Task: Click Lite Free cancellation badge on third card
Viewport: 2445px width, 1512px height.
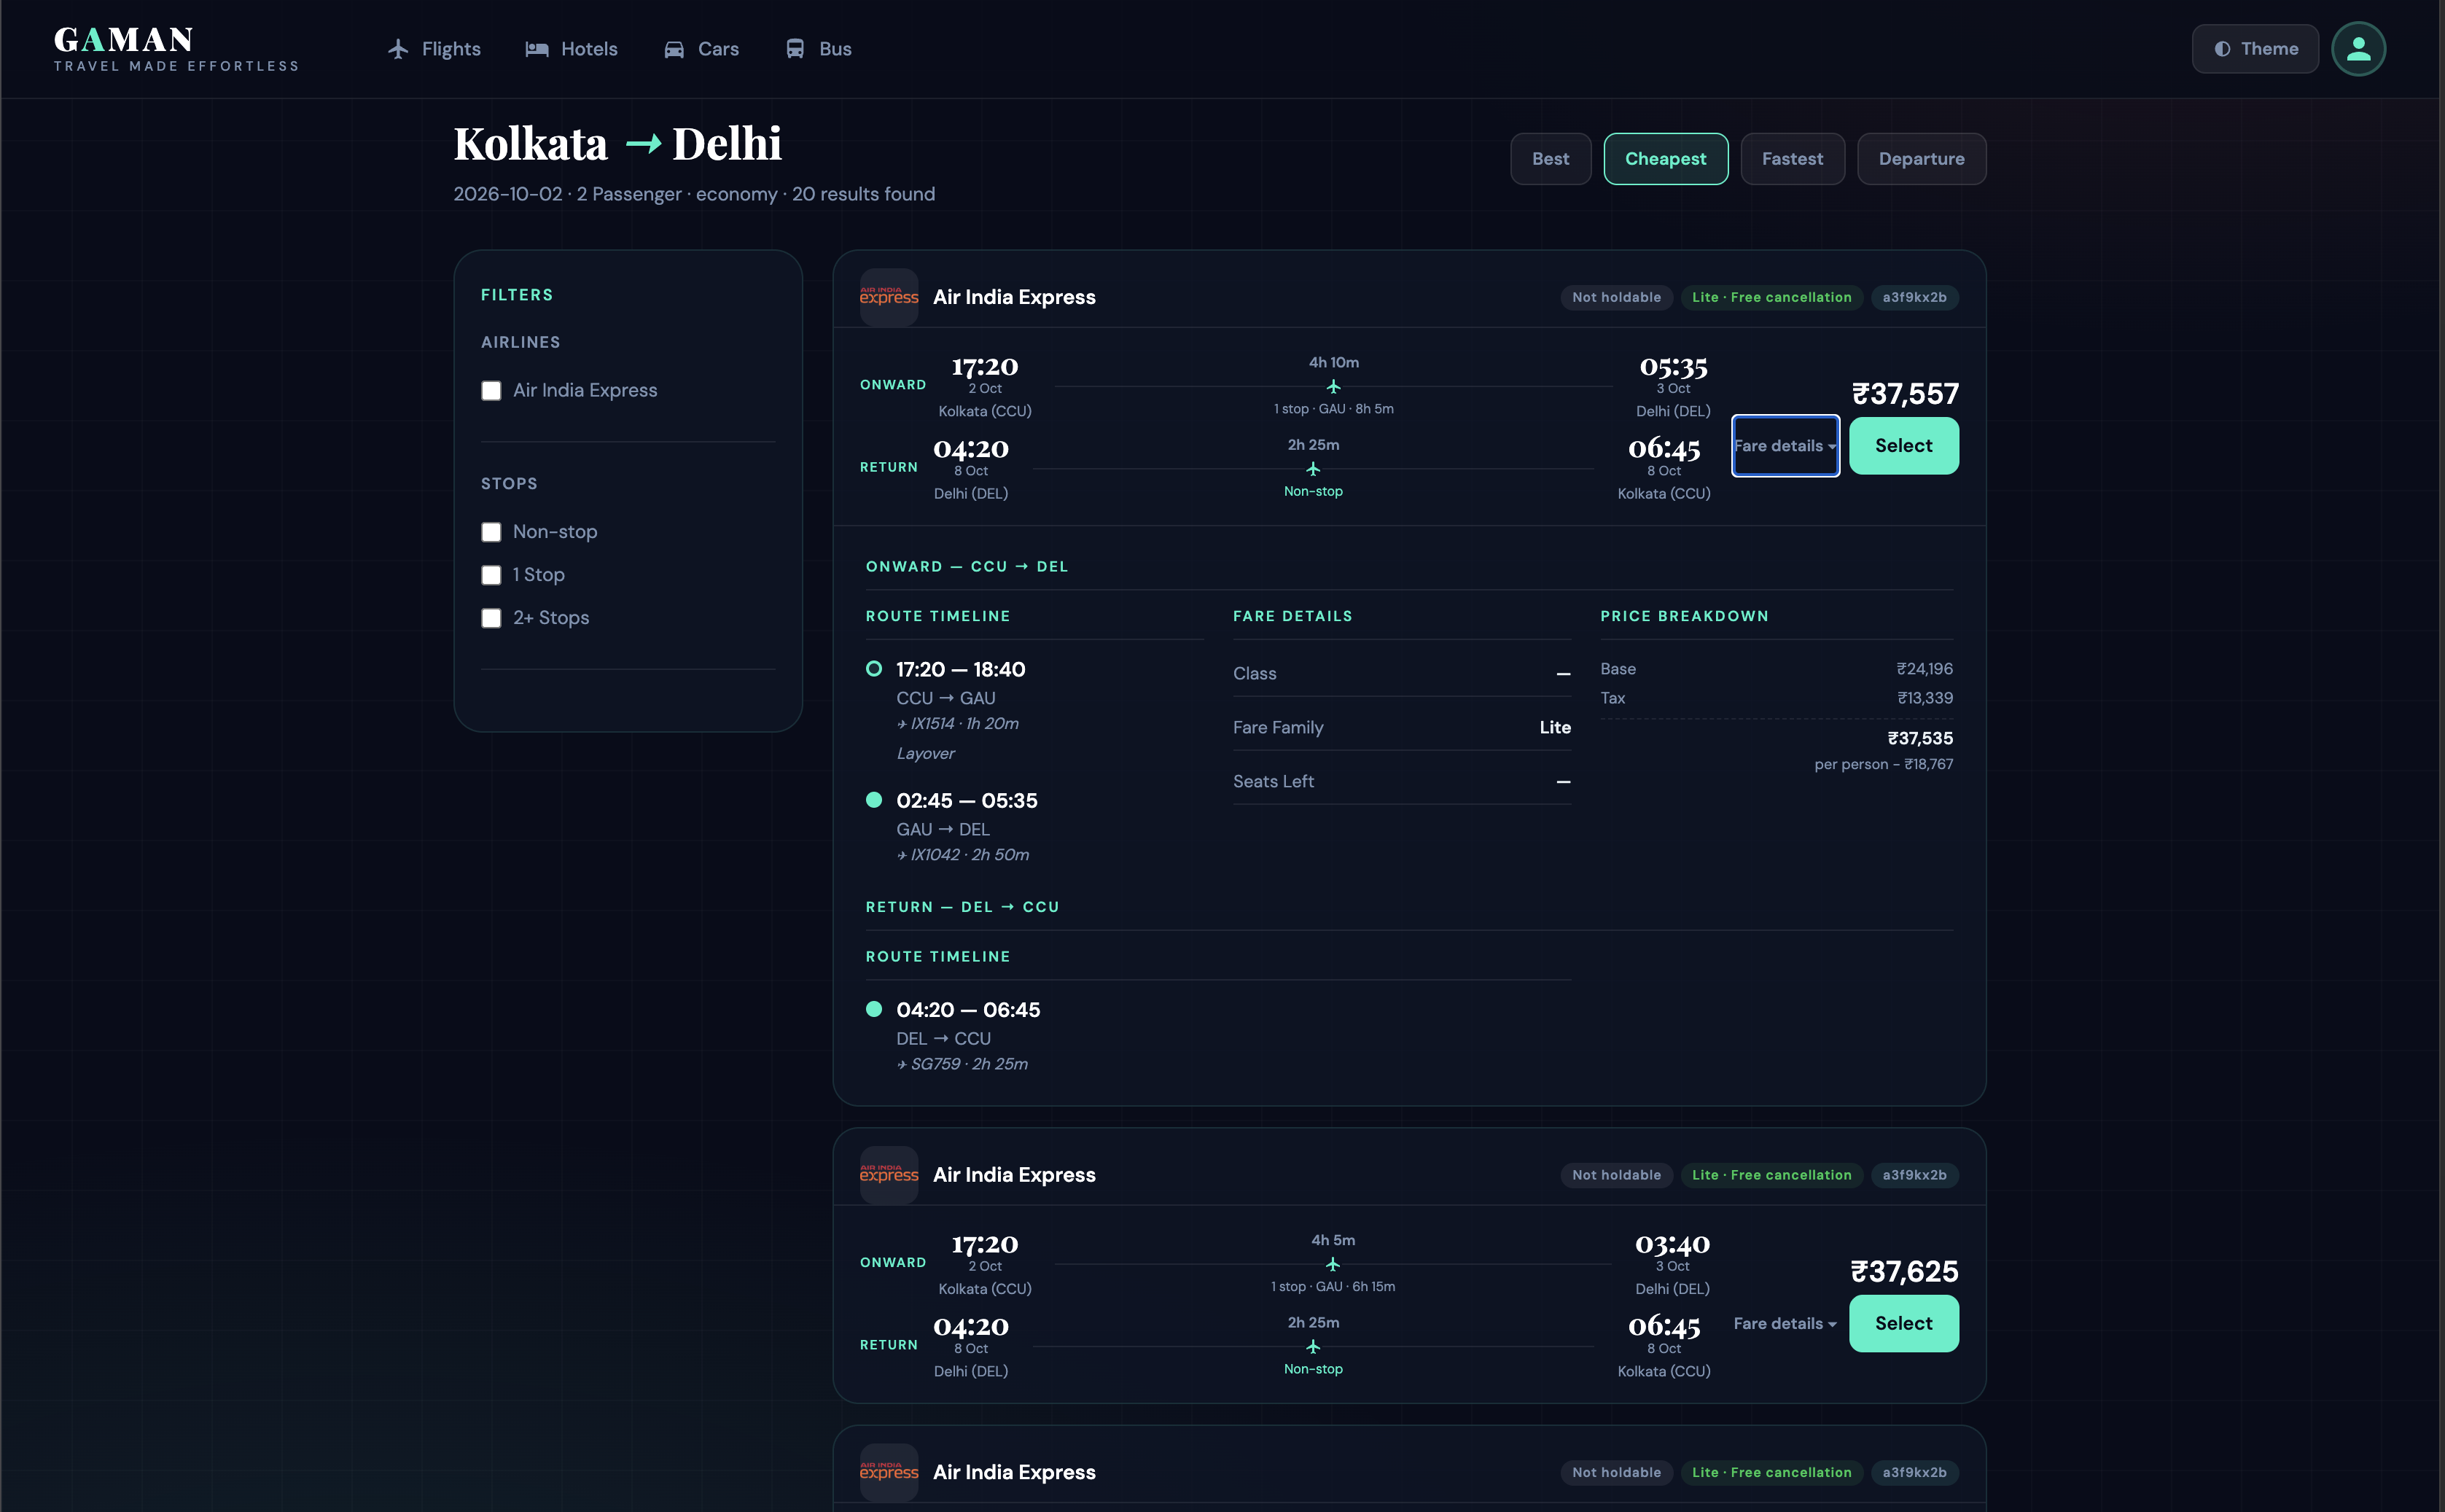Action: click(x=1771, y=1472)
